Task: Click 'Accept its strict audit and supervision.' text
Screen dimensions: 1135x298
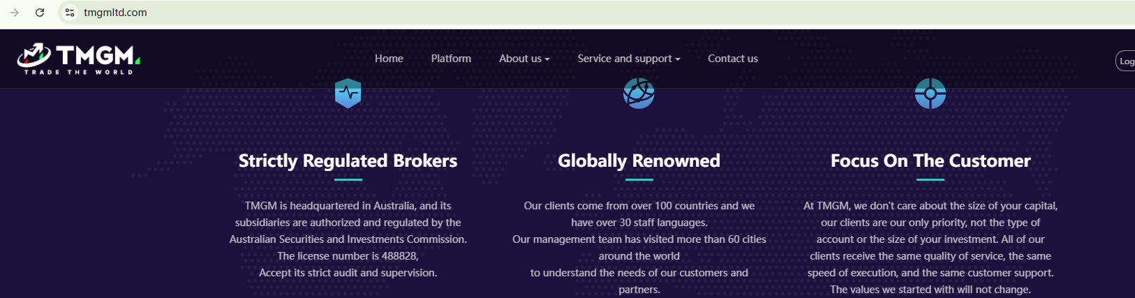Action: click(x=348, y=273)
